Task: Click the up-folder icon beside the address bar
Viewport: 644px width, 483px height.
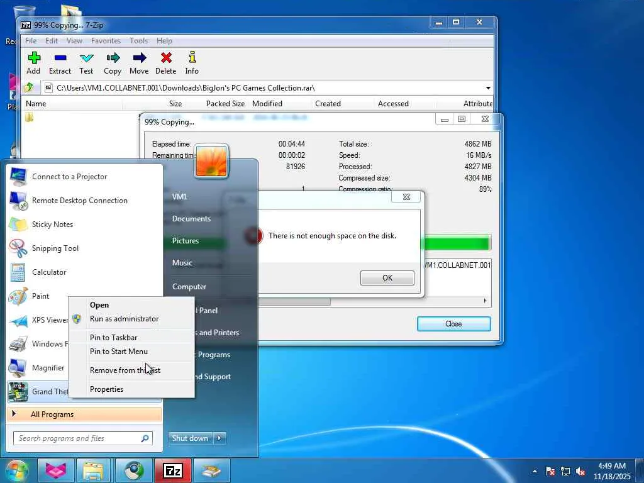Action: [x=29, y=87]
